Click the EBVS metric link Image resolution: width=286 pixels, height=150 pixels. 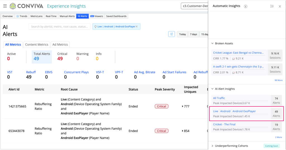(x=49, y=72)
